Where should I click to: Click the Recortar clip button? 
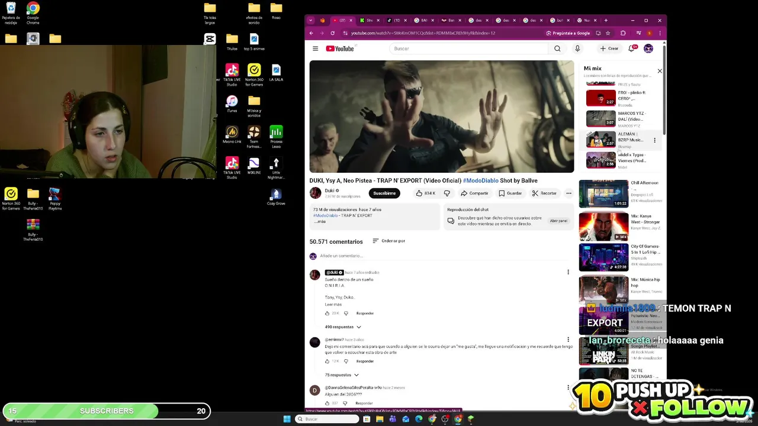coord(544,193)
